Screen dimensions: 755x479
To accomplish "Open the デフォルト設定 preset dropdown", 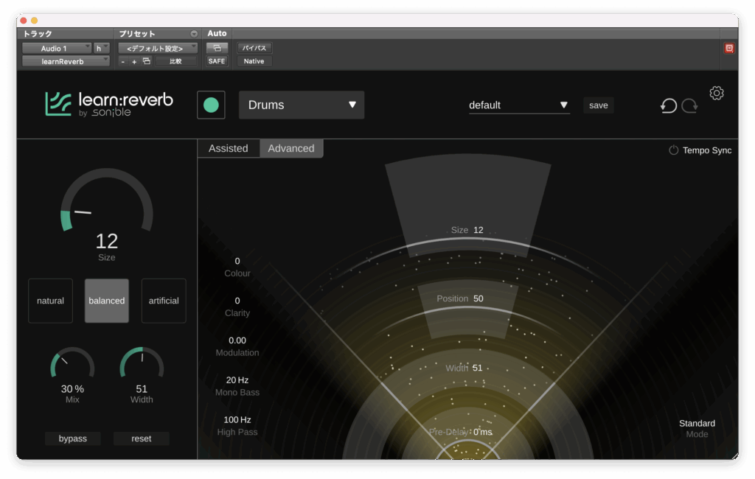I will click(158, 48).
